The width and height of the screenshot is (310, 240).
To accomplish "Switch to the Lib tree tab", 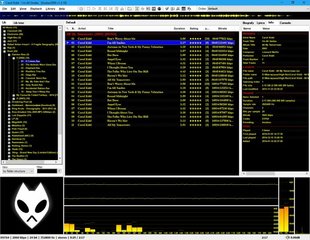I will 18,23.
